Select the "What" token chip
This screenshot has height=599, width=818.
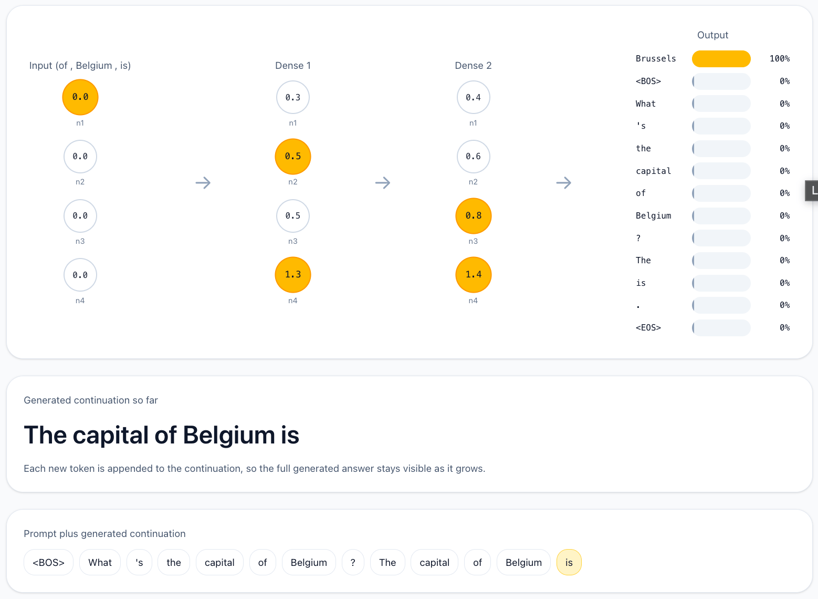(x=100, y=563)
